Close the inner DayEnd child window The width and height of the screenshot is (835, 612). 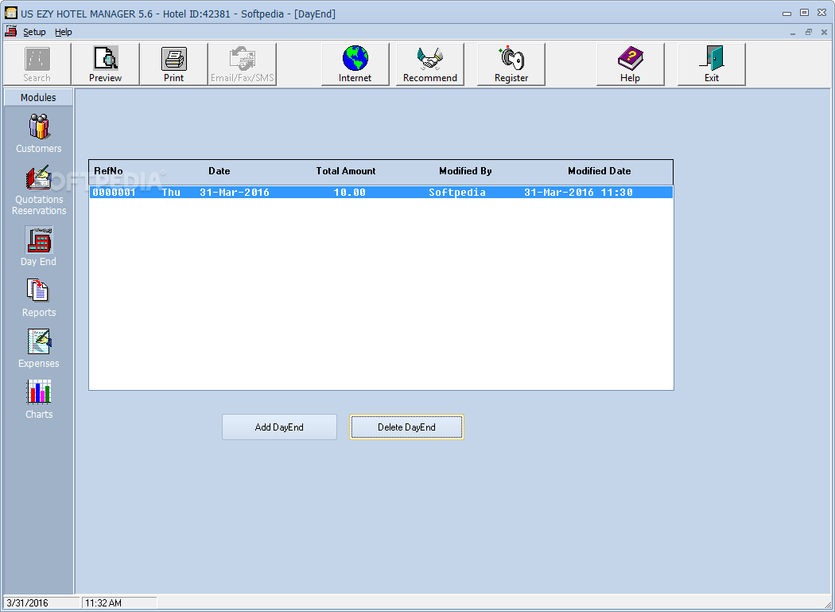(825, 33)
